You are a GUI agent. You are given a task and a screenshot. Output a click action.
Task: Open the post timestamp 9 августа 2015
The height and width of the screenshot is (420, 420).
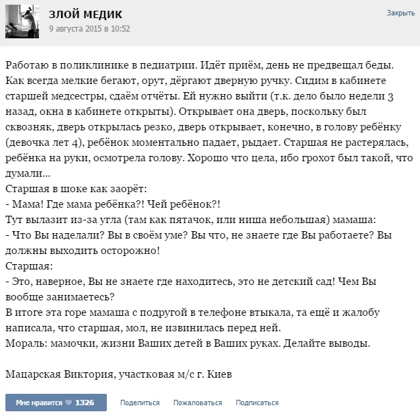click(x=89, y=28)
